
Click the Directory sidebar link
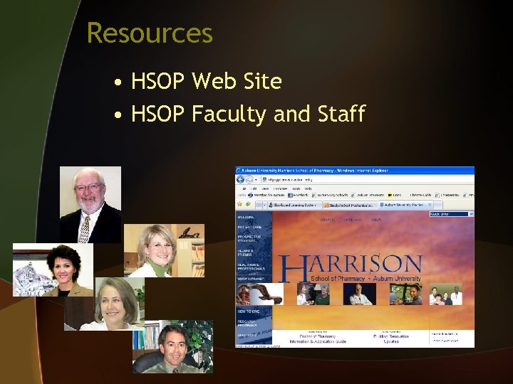coord(247,336)
